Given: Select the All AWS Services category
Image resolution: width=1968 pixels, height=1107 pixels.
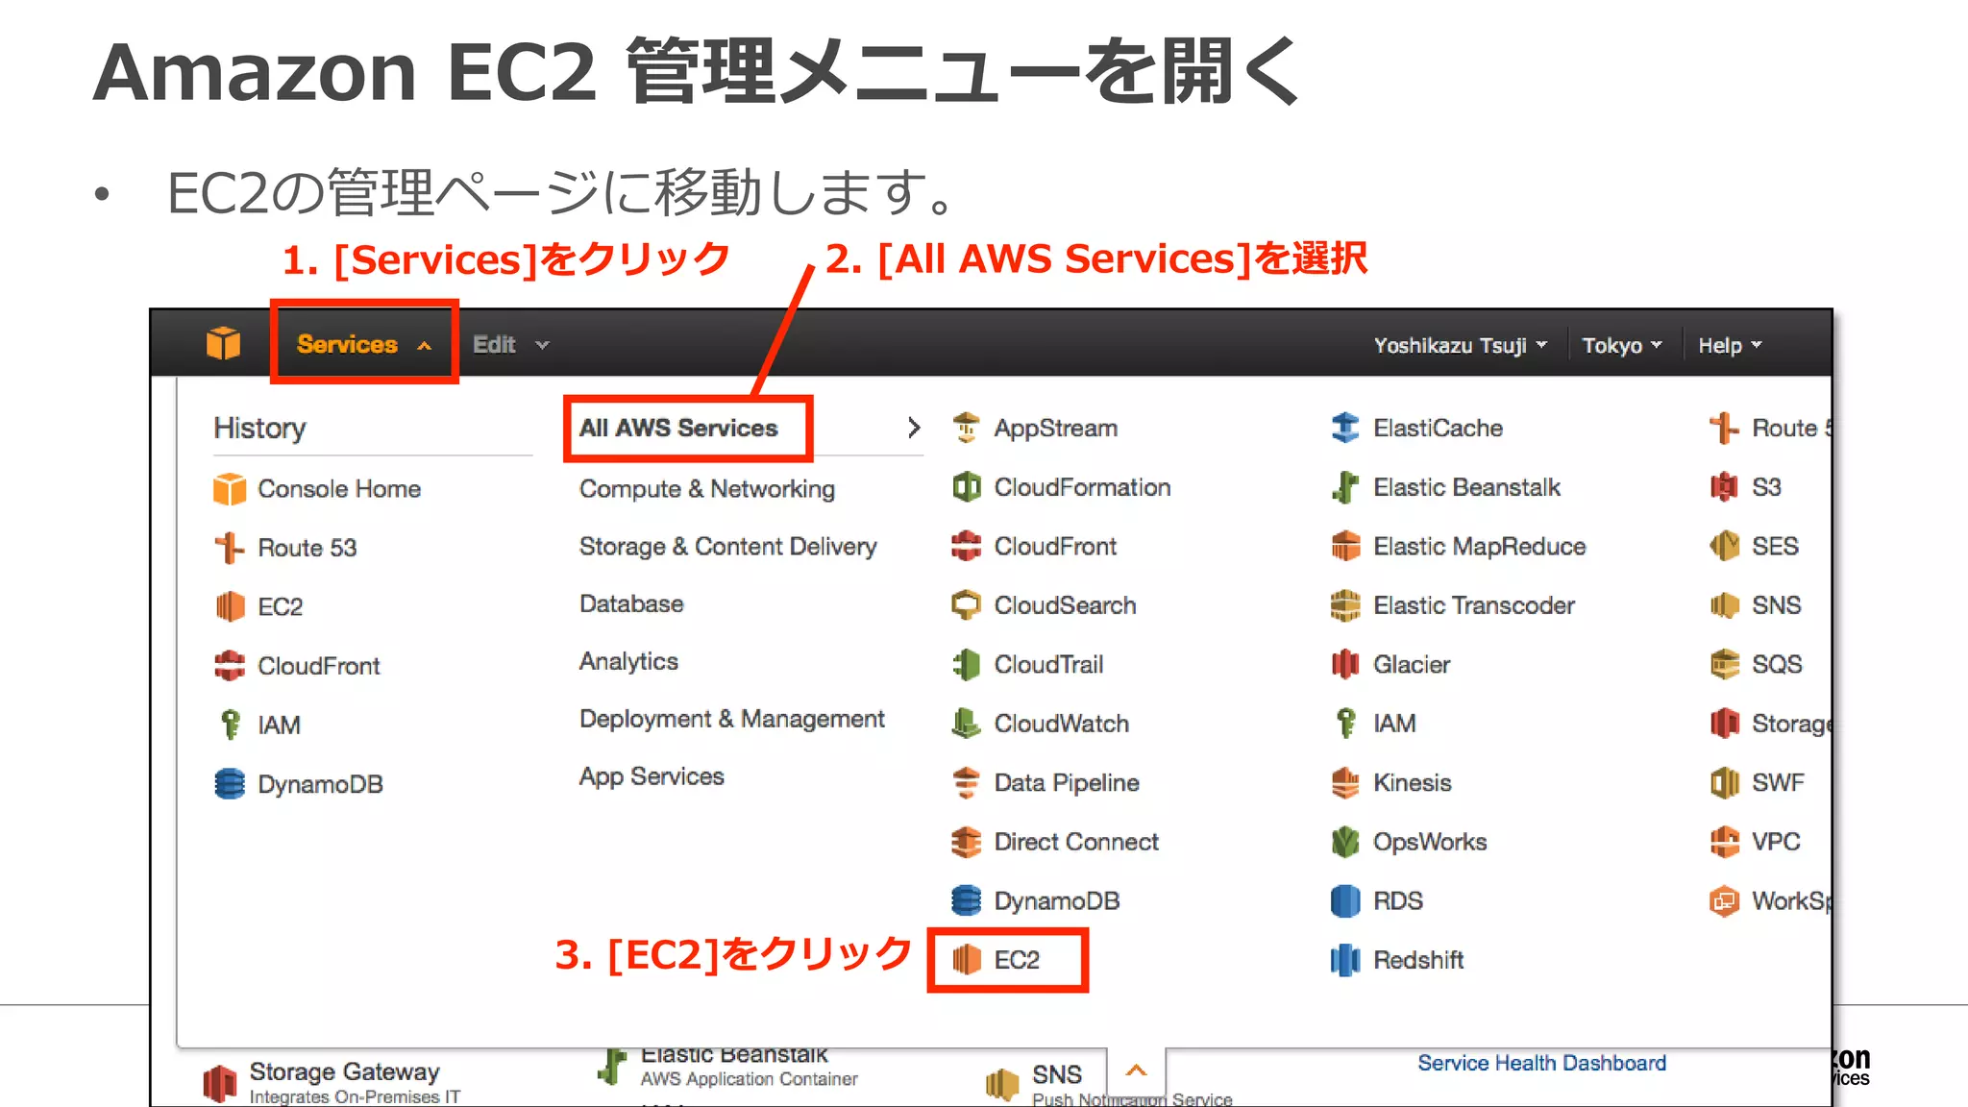Looking at the screenshot, I should click(678, 428).
